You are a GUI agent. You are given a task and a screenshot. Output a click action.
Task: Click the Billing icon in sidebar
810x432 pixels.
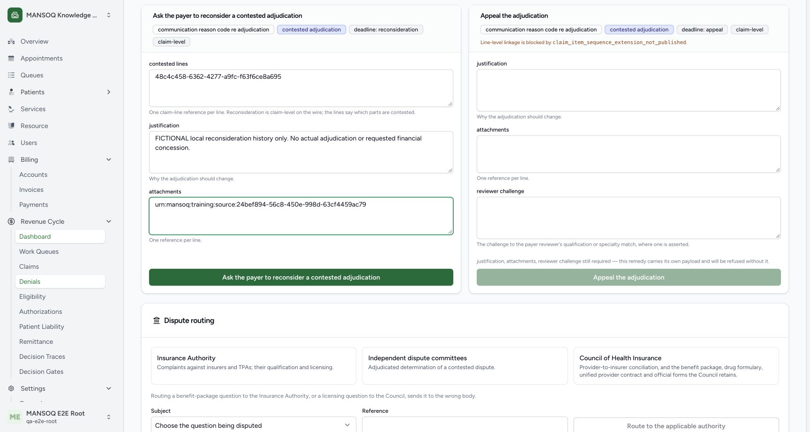[x=11, y=159]
